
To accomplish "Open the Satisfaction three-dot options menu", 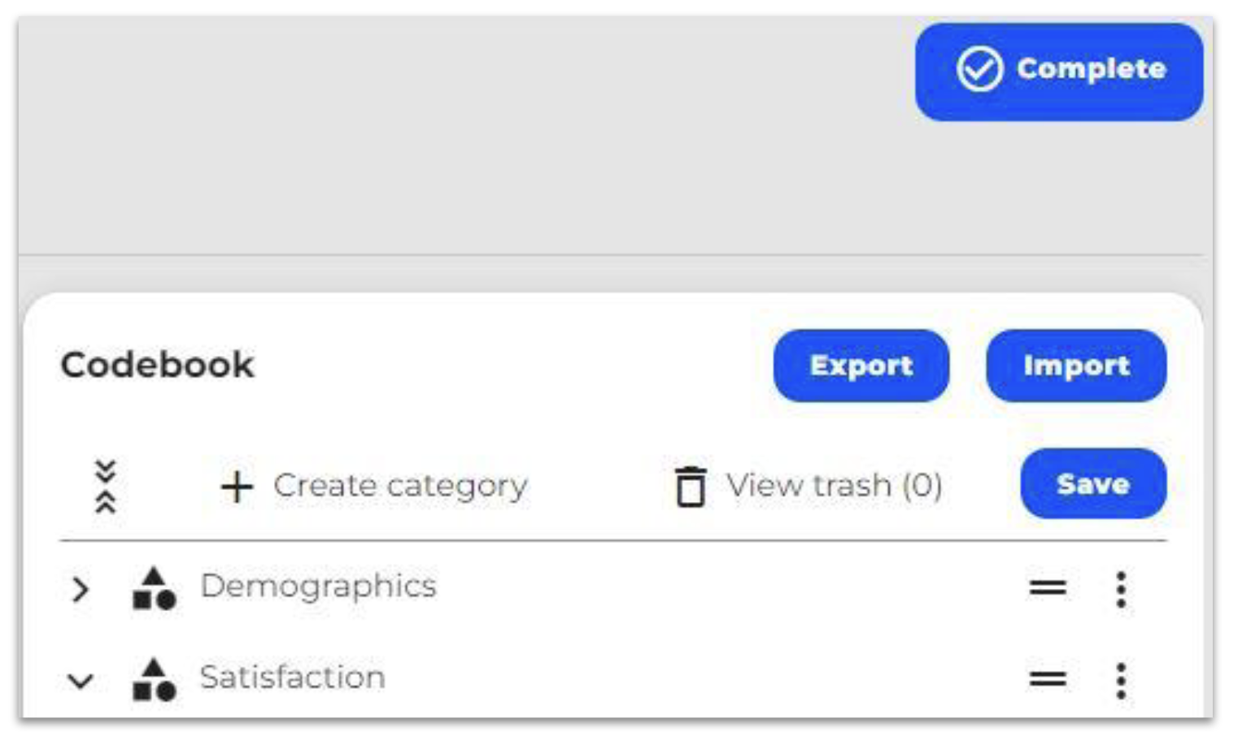I will pos(1121,680).
